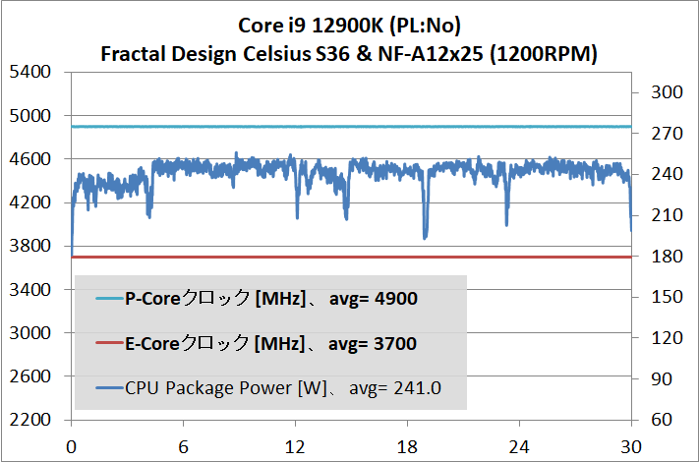Click the red E-Core legend line swatch
Viewport: 699px width, 462px height.
(109, 343)
